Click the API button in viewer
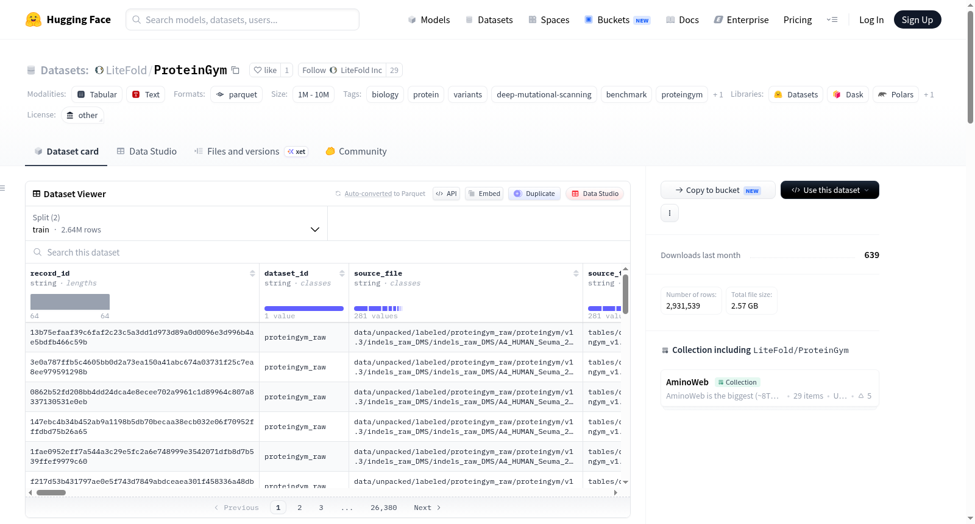This screenshot has width=975, height=524. click(446, 194)
